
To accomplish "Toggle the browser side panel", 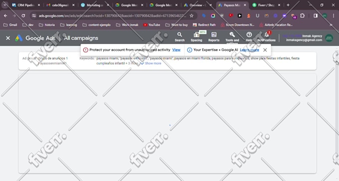I will 316,16.
